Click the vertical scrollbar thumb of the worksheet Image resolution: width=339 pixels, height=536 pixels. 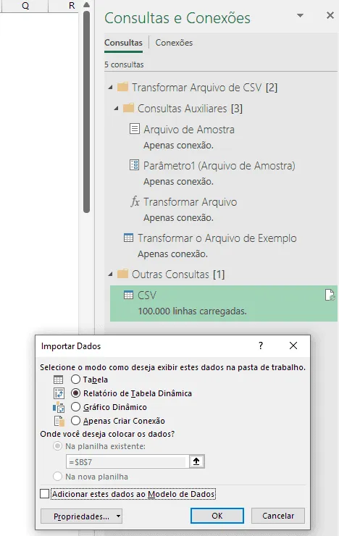(x=86, y=112)
